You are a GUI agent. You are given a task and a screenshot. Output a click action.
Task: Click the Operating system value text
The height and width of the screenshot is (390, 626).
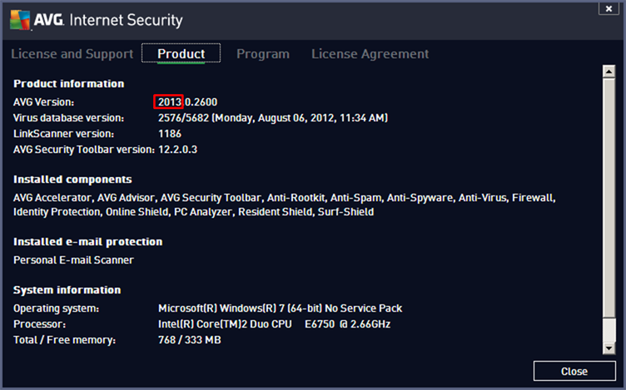tap(281, 309)
